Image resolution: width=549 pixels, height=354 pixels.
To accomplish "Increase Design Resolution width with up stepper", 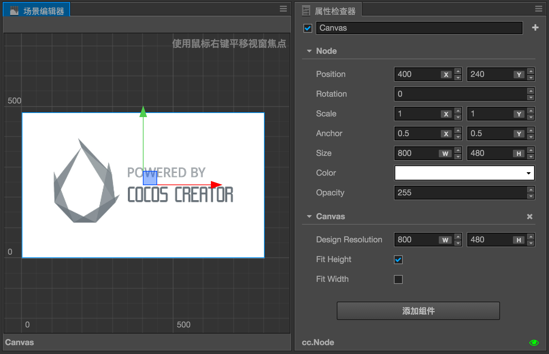I will tap(458, 237).
